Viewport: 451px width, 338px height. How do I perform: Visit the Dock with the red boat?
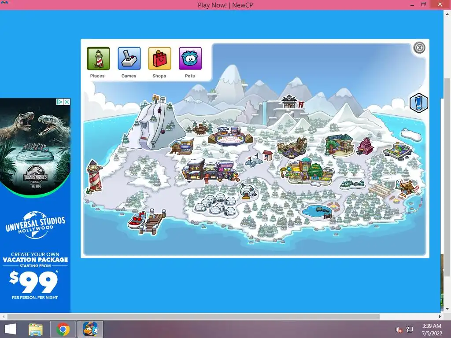coord(147,221)
